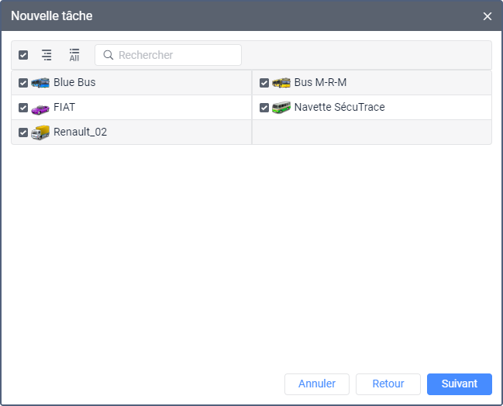Image resolution: width=503 pixels, height=406 pixels.
Task: Click the show All units list icon
Action: 74,55
